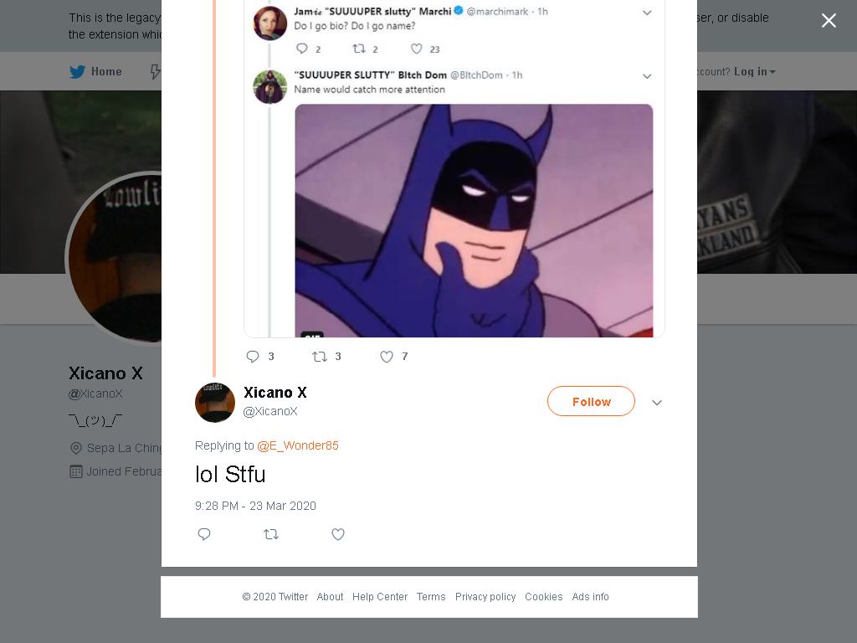Screen dimensions: 857x643
Task: Open the @E_Wonder85 mention link
Action: (x=298, y=445)
